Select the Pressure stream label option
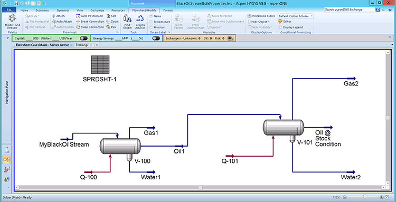 click(x=157, y=27)
